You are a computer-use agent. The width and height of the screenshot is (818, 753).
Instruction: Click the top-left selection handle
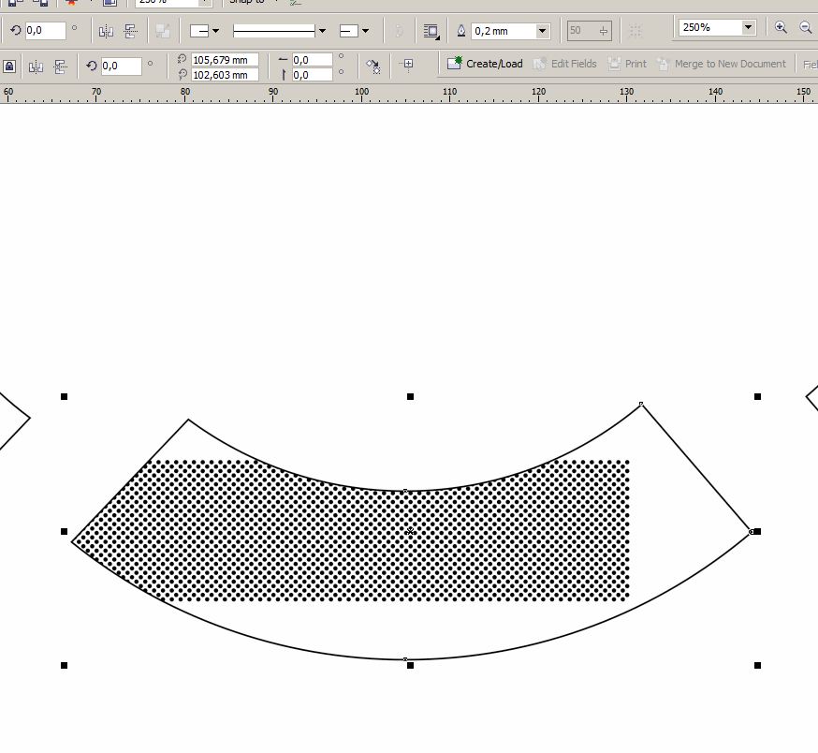click(65, 397)
